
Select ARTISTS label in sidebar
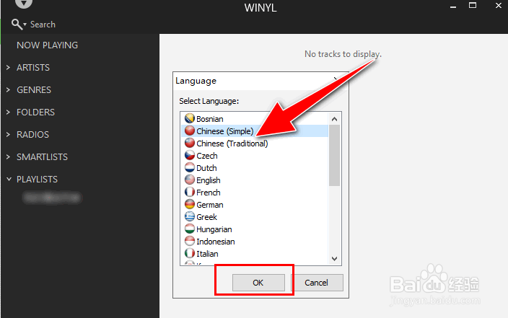[x=33, y=67]
